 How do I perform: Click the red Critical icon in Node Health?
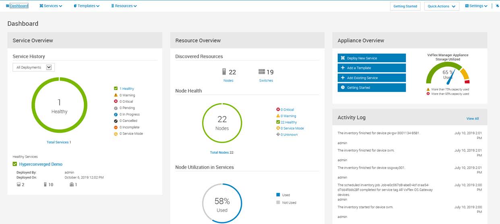[278, 110]
